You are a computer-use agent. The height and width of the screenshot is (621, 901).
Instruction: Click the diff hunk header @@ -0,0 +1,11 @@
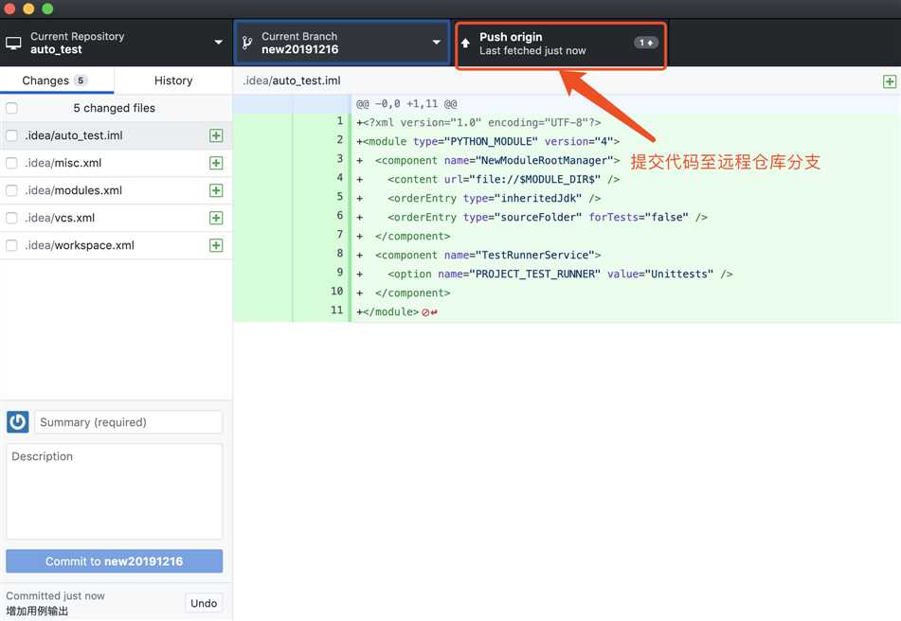coord(406,104)
